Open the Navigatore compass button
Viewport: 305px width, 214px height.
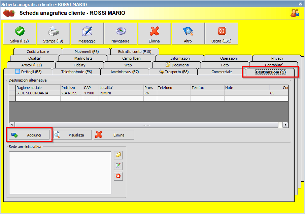point(121,33)
